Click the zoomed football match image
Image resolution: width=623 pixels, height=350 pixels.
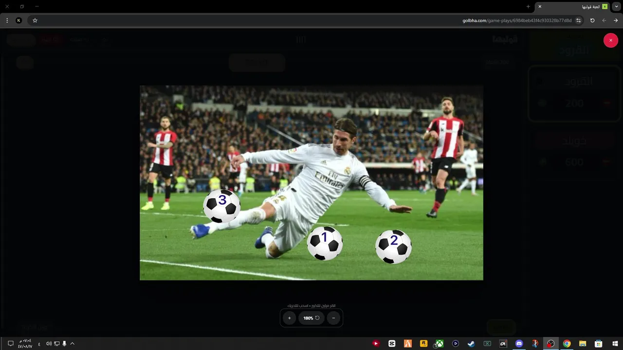coord(311,183)
